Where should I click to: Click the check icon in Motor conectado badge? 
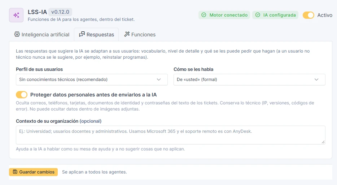204,15
